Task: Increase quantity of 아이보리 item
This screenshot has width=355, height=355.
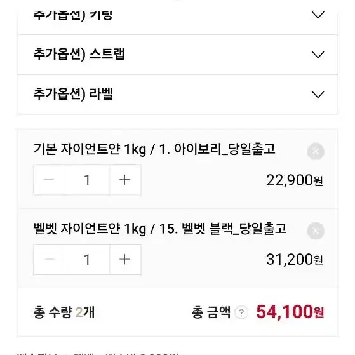Action: click(x=125, y=180)
